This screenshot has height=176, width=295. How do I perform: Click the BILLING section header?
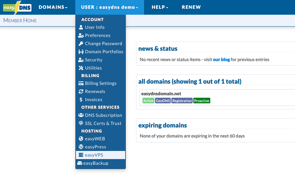90,75
